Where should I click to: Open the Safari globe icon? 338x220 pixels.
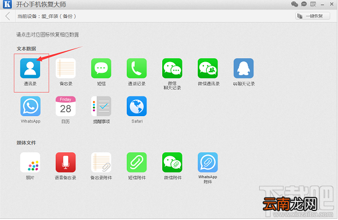(137, 106)
